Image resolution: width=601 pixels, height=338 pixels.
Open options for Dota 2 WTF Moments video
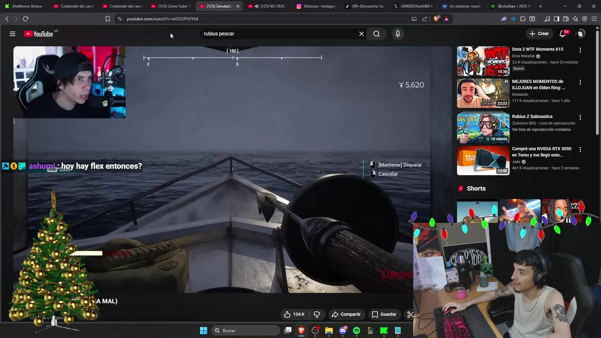(x=580, y=50)
